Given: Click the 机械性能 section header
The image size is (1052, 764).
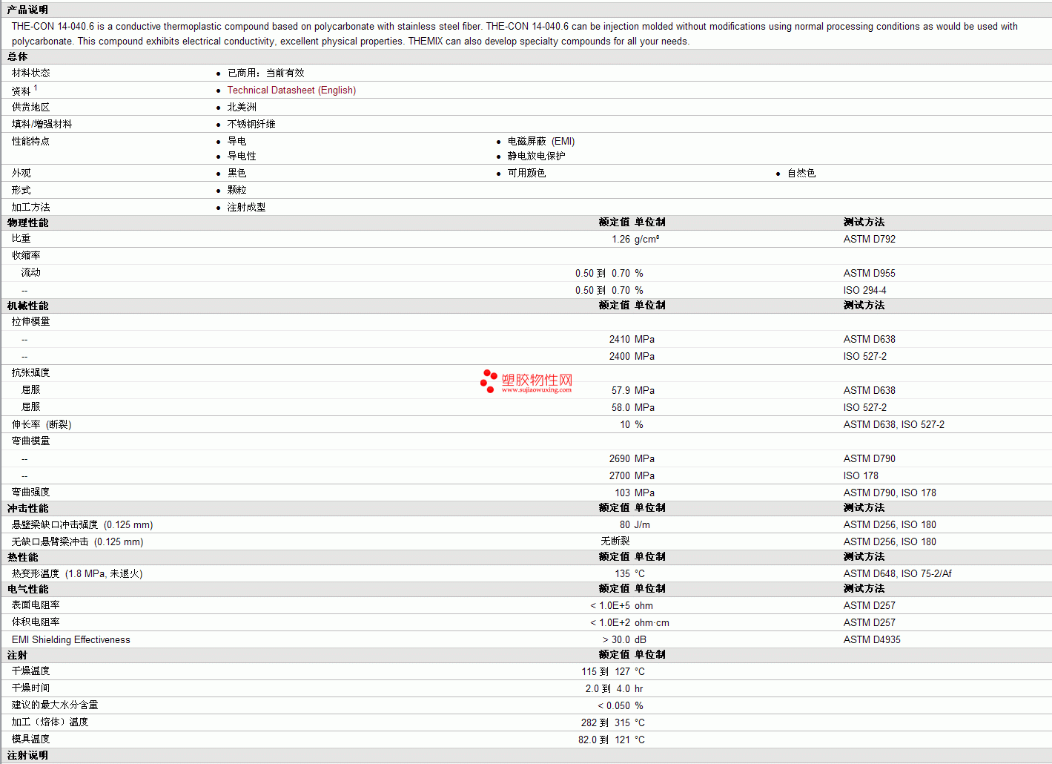Looking at the screenshot, I should [27, 306].
